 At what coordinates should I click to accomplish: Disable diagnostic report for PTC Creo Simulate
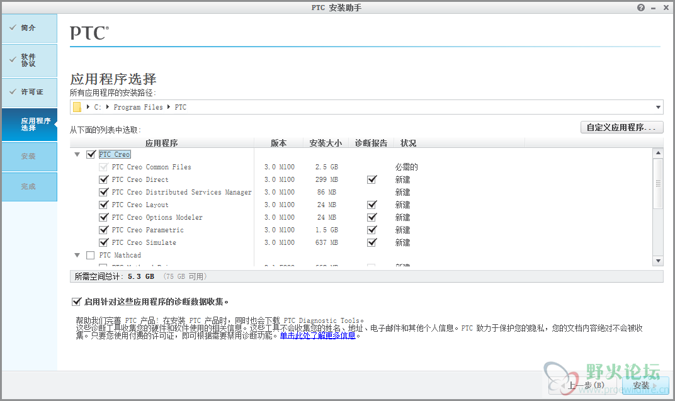click(372, 242)
